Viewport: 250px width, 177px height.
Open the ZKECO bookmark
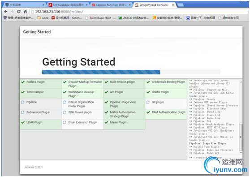point(134,18)
